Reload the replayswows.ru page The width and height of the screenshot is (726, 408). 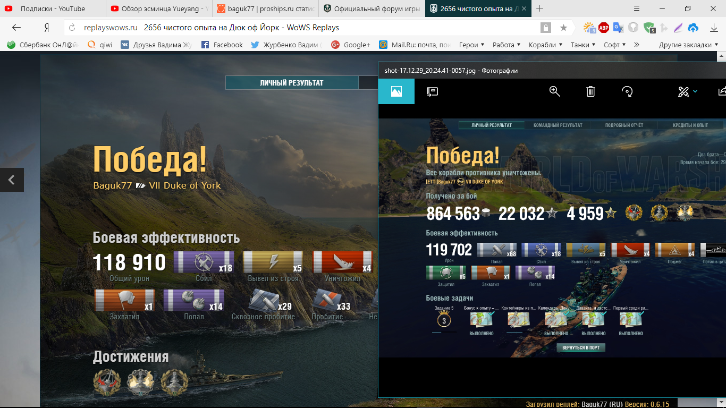tap(72, 28)
